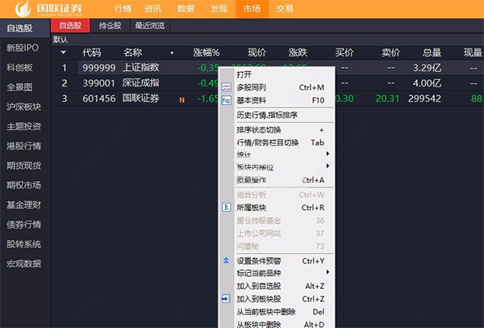Open the column header dropdown triangle

(x=63, y=53)
